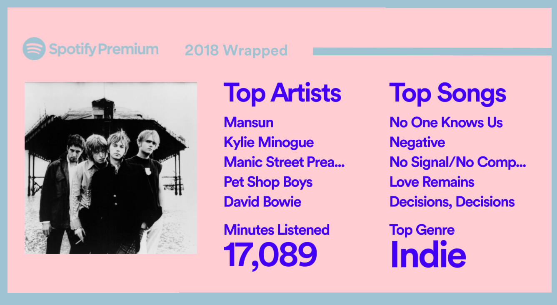The height and width of the screenshot is (305, 557).
Task: Select the 2018 Wrapped title
Action: pos(236,50)
